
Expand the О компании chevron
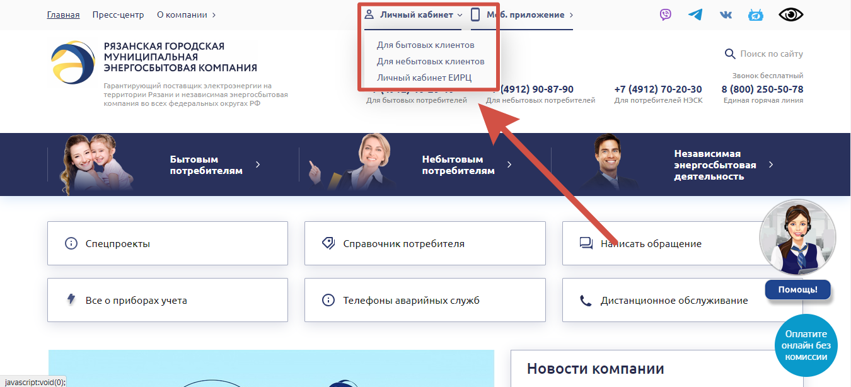coord(214,14)
